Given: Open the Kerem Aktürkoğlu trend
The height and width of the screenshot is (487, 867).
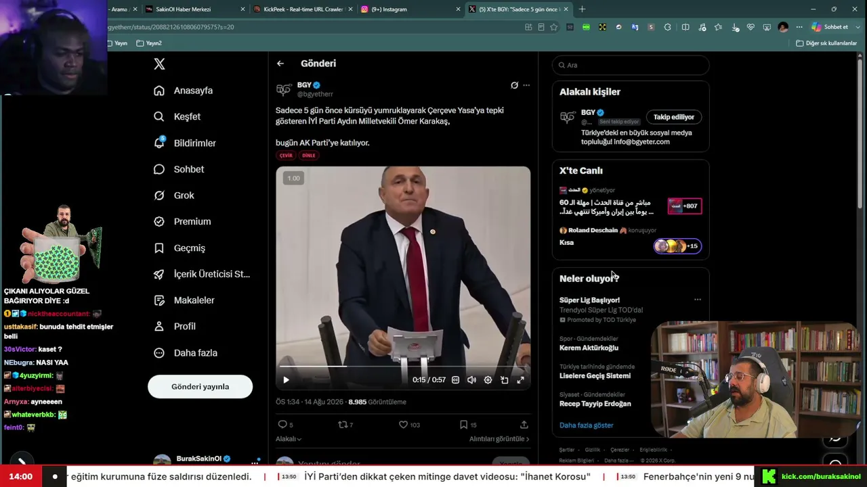Looking at the screenshot, I should coord(589,348).
